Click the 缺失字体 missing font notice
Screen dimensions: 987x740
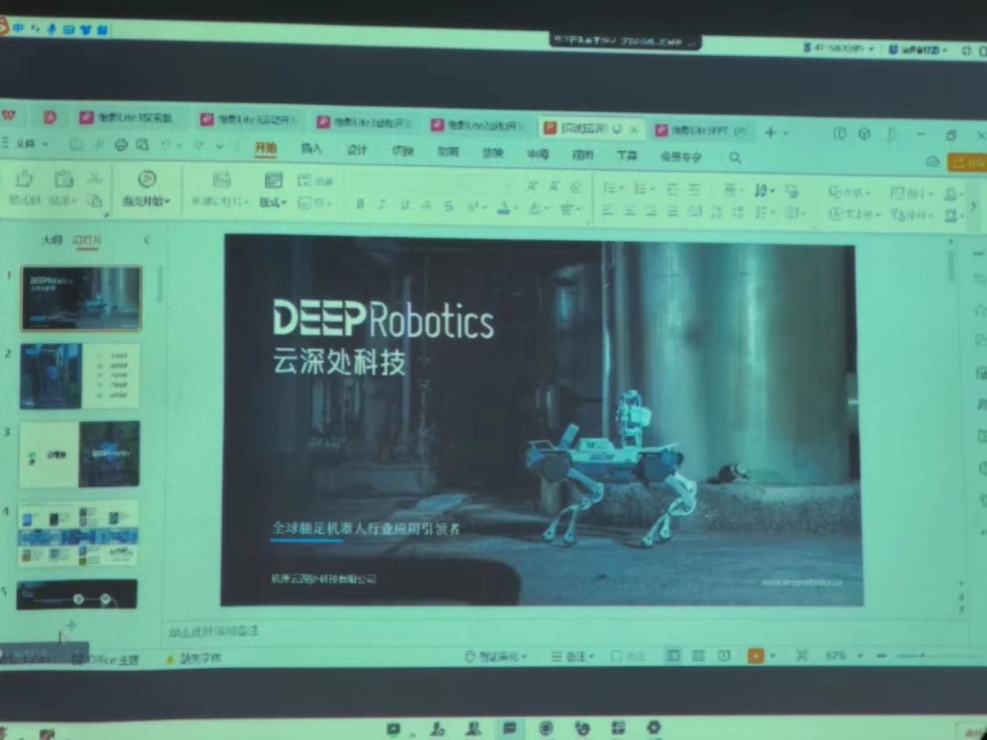point(194,659)
